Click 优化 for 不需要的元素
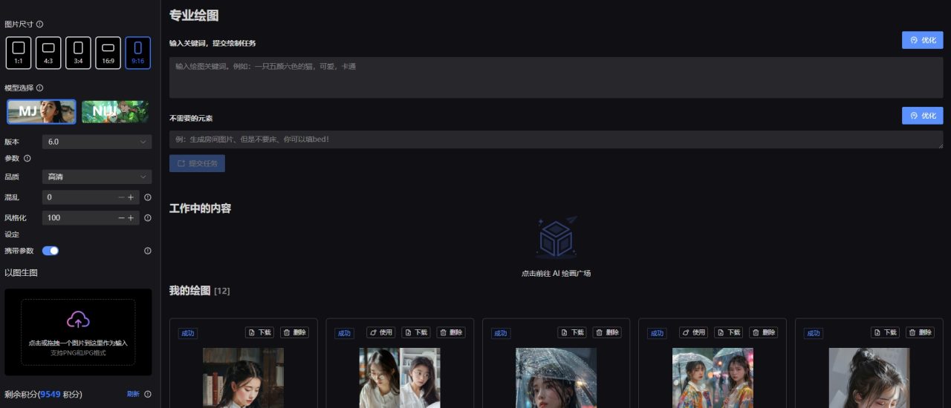951x408 pixels. point(922,116)
